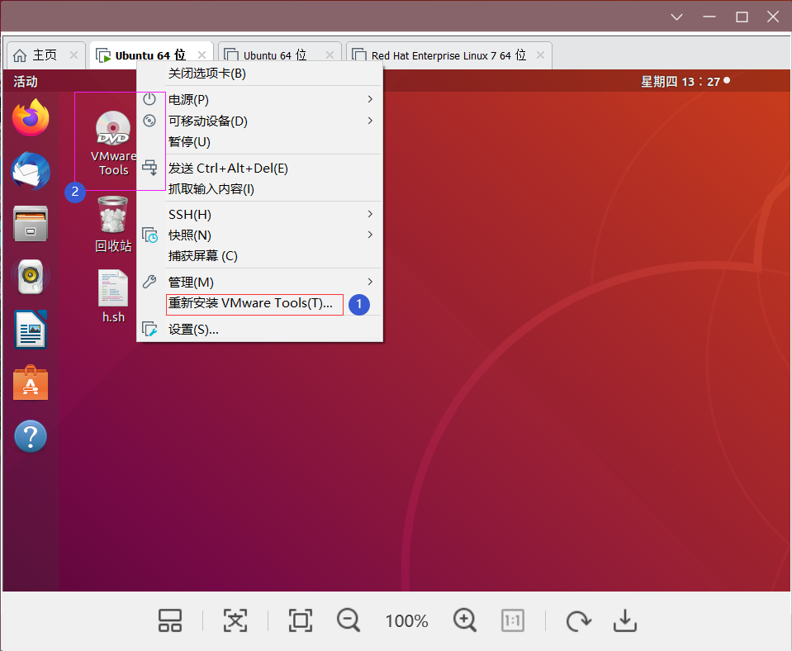The image size is (792, 651).
Task: Select 发送 Ctrl+Alt+Del(E) entry
Action: 259,168
